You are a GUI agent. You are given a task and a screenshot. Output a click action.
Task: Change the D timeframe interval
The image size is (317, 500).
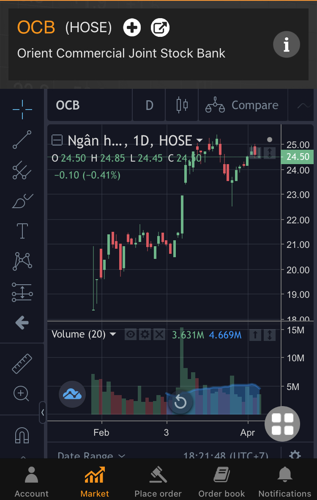[x=149, y=105]
